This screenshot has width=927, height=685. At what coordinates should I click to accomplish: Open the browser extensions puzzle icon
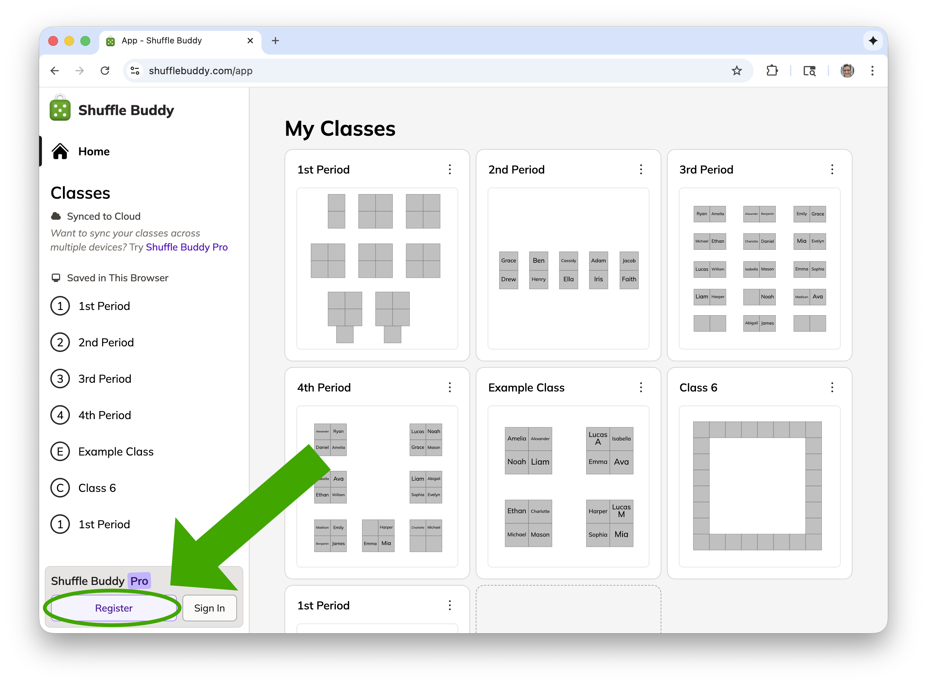coord(772,71)
